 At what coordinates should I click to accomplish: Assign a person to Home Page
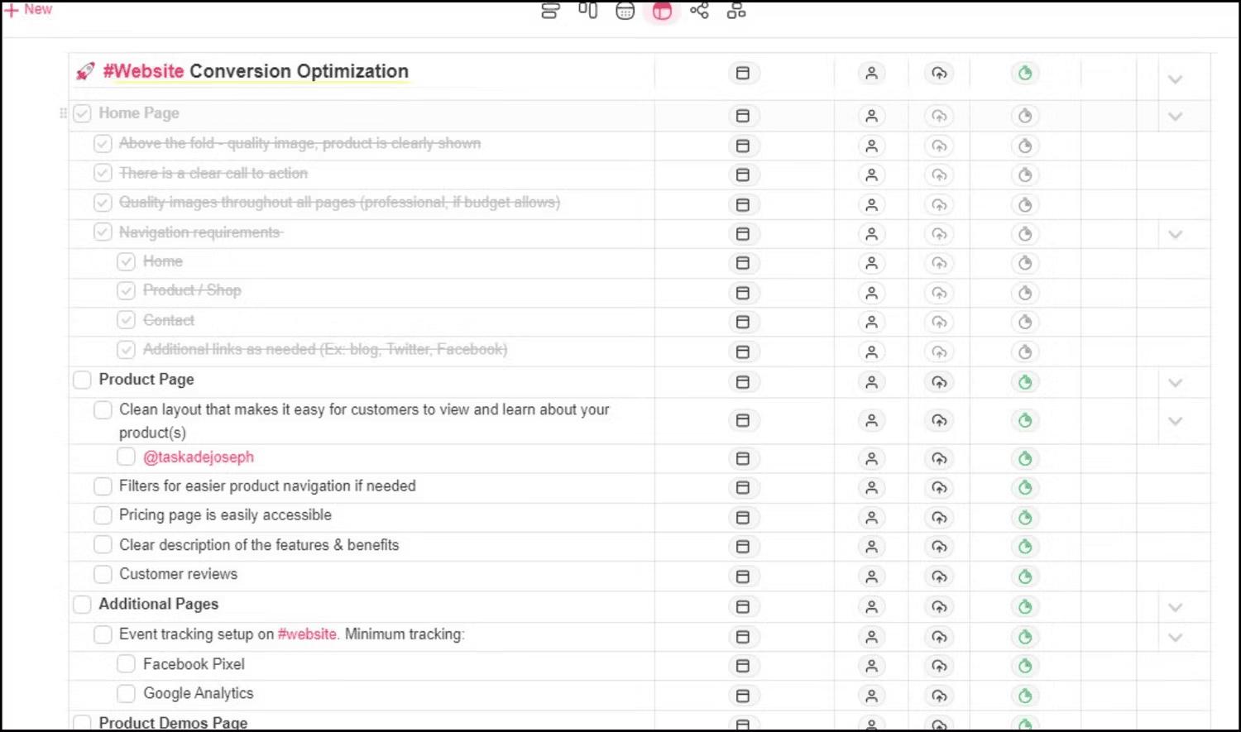click(871, 116)
